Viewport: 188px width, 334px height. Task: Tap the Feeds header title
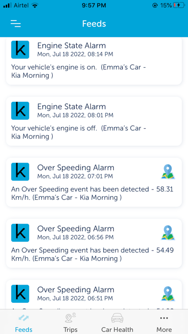click(x=94, y=24)
